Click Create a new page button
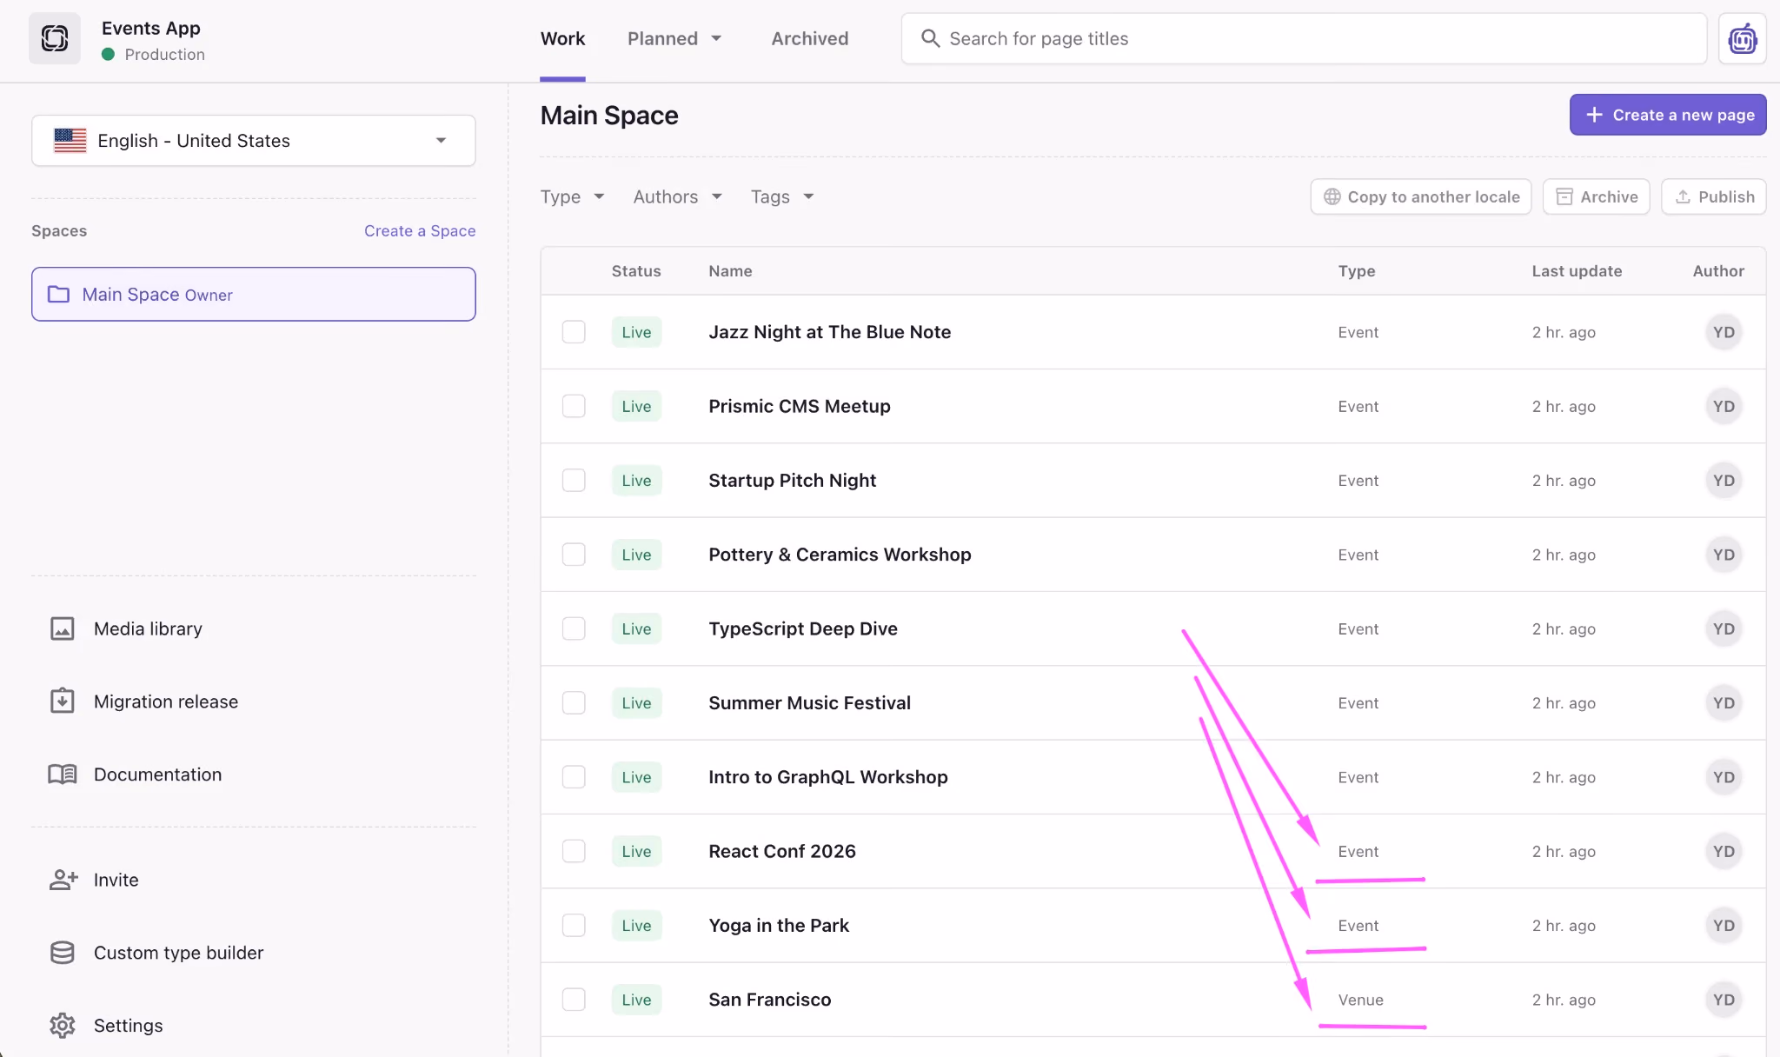 1668,115
